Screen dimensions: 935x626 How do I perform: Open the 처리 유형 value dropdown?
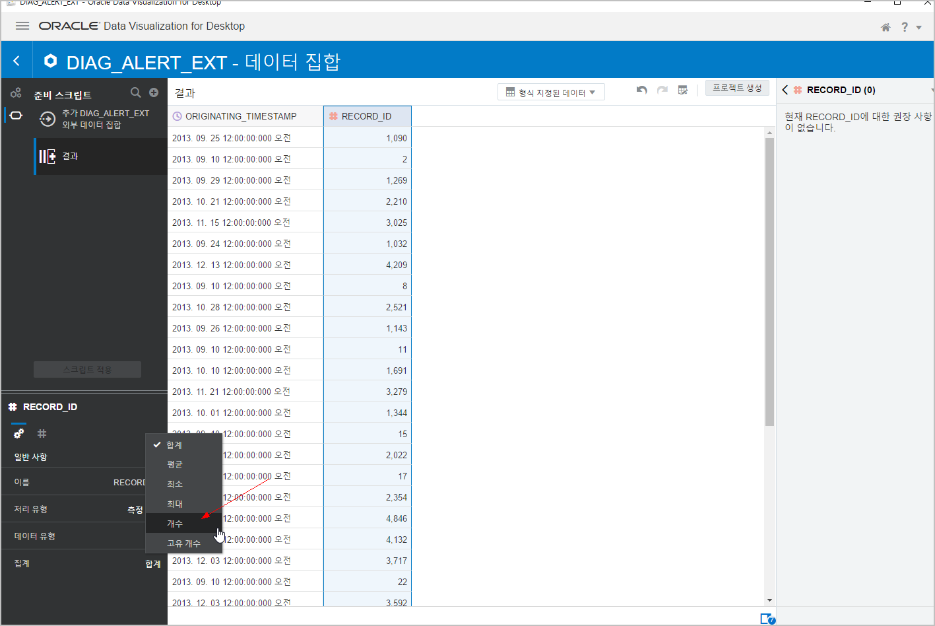click(135, 510)
